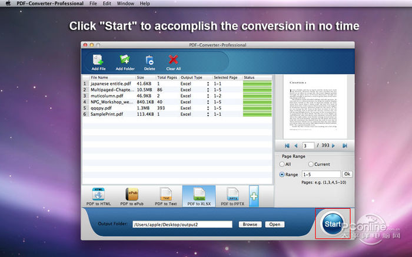The width and height of the screenshot is (412, 257).
Task: Jump to first page in preview
Action: tap(287, 146)
